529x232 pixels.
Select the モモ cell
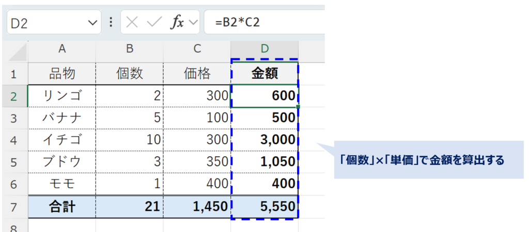coord(62,184)
